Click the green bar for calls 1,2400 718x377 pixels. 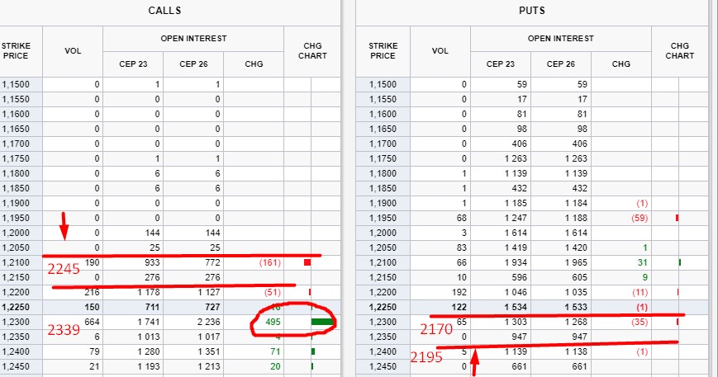tap(313, 351)
